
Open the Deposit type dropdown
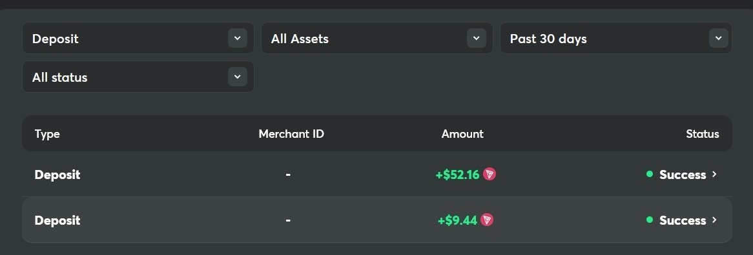[x=138, y=38]
